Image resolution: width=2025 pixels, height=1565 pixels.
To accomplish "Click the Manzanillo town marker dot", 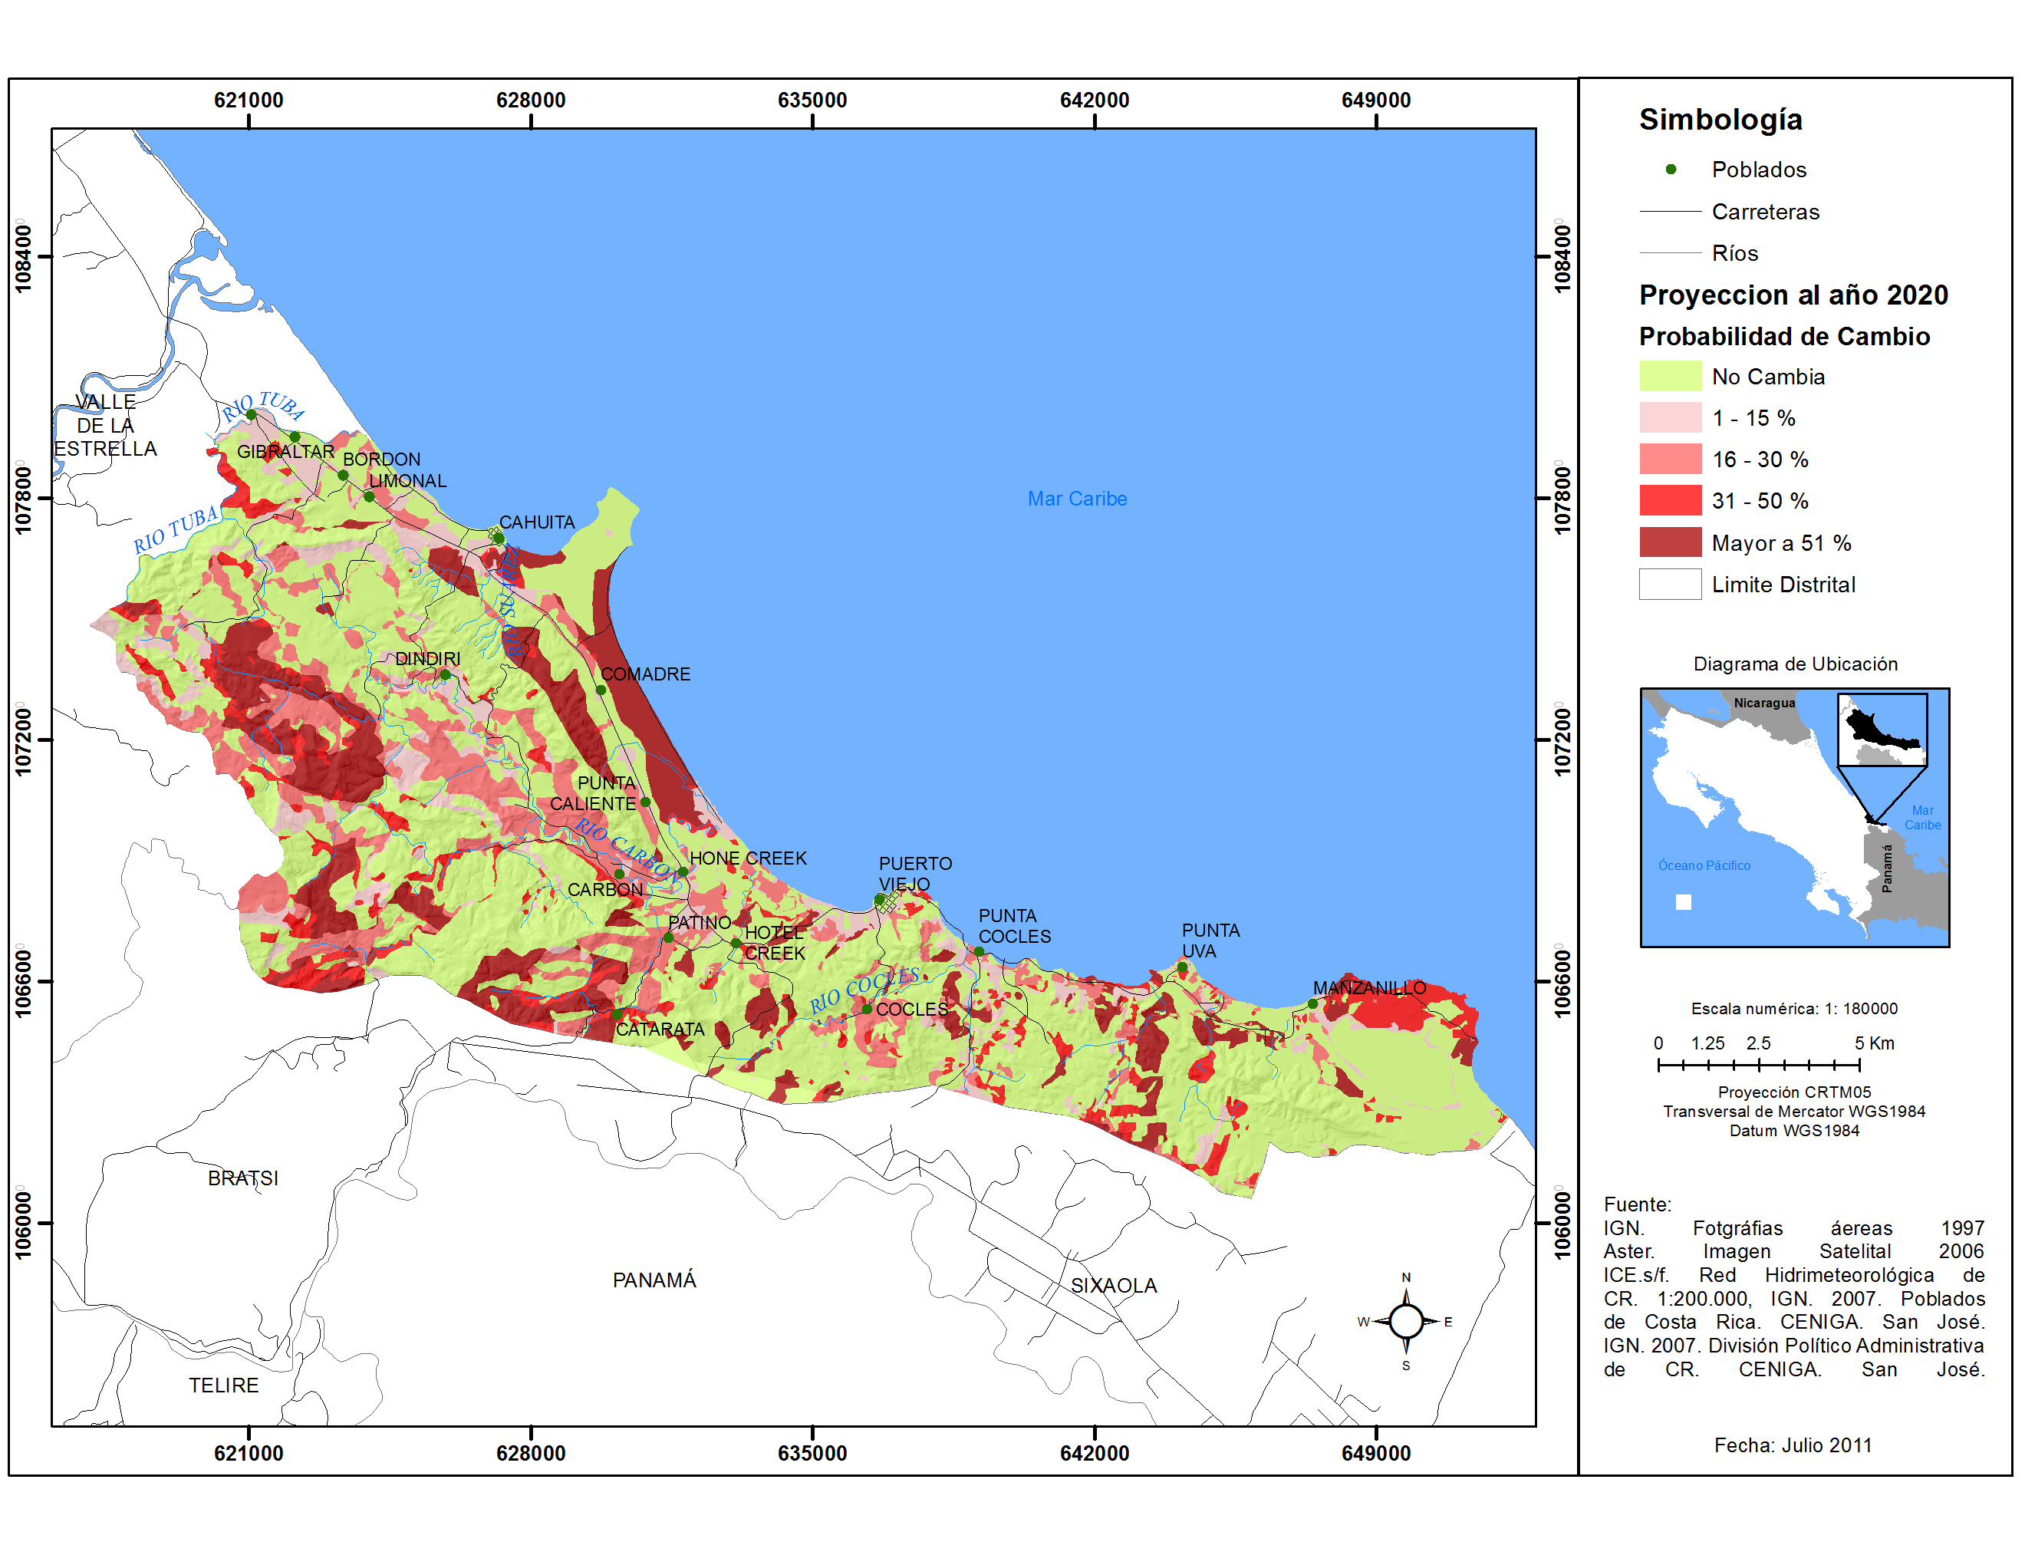I will click(x=1312, y=1003).
